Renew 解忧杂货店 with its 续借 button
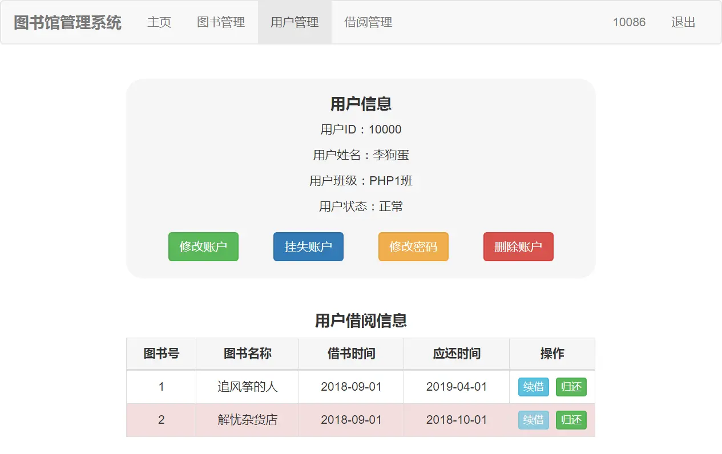Viewport: 722px width, 454px height. [533, 420]
